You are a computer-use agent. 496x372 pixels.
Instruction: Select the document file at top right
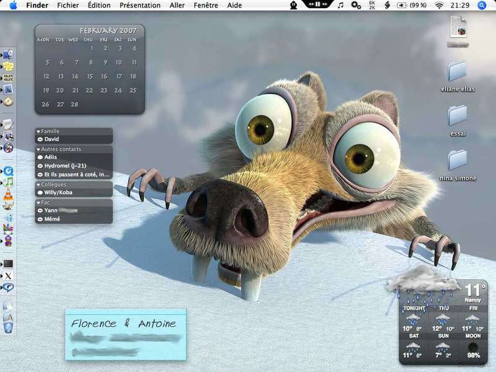click(458, 31)
